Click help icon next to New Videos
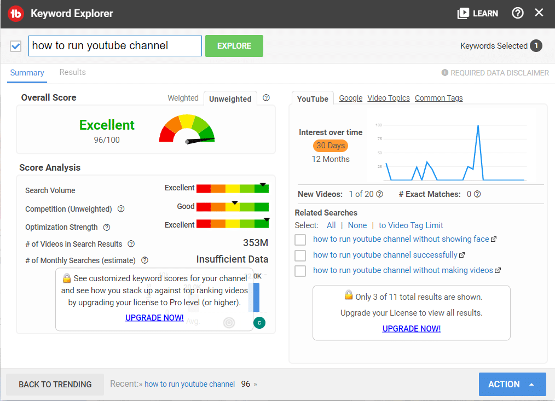This screenshot has width=555, height=401. click(x=379, y=194)
